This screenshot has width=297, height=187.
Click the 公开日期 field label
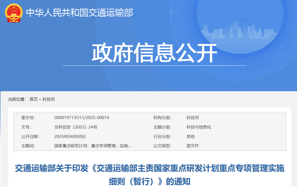(x=30, y=136)
